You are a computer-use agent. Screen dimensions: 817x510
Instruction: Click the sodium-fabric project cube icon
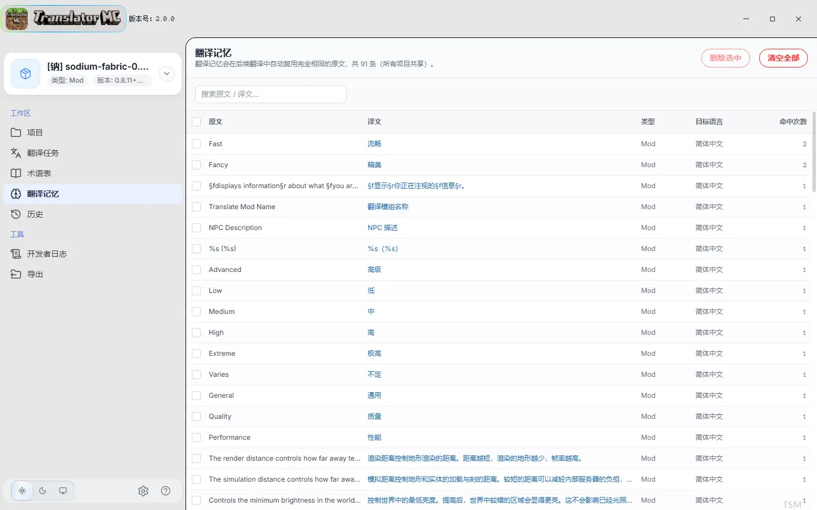tap(26, 74)
